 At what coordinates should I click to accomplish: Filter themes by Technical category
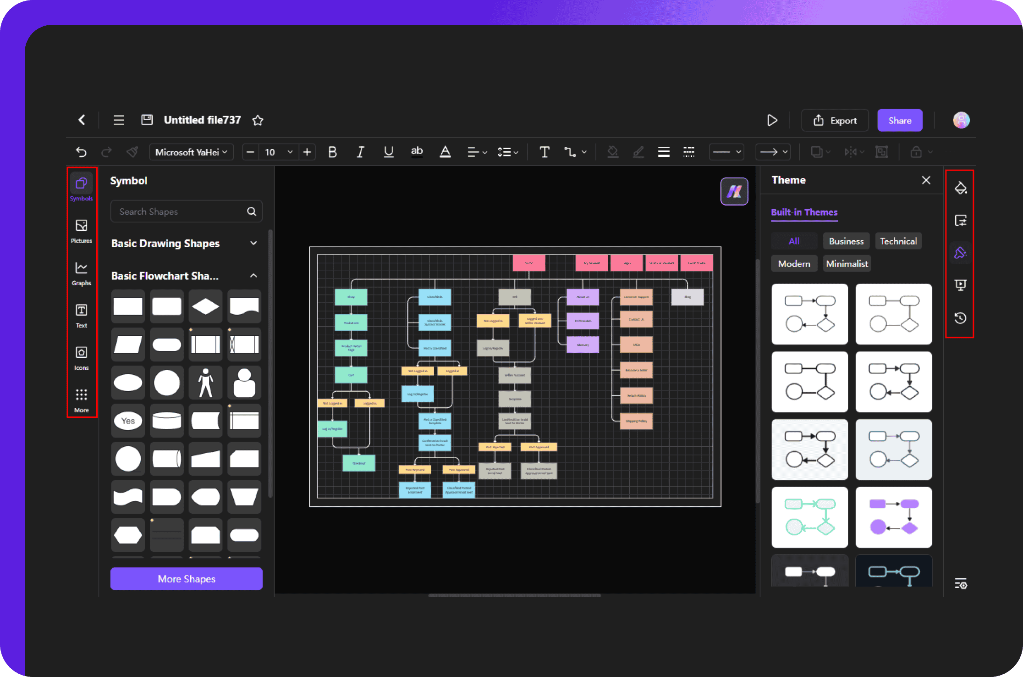point(897,240)
